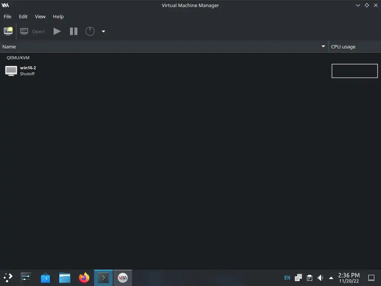381x286 pixels.
Task: Maximize the window with the diamond icon
Action: [367, 5]
